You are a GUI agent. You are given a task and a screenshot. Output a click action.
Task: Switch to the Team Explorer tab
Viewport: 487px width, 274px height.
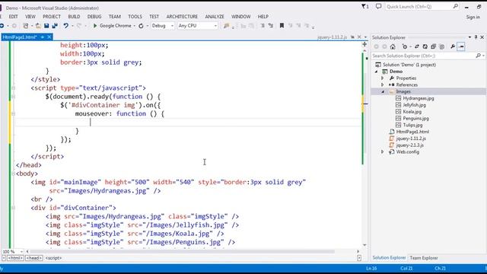(x=424, y=258)
